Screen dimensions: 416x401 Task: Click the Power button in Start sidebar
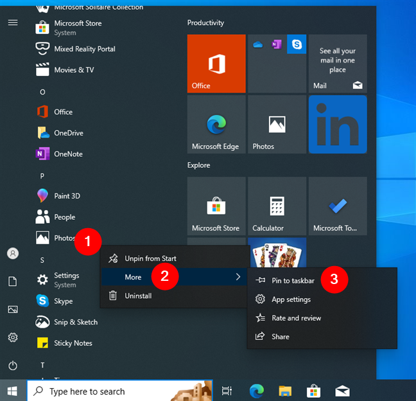[x=13, y=366]
